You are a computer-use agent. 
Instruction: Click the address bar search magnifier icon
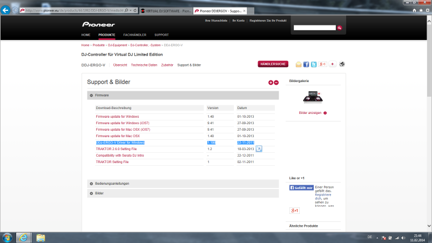click(x=126, y=10)
